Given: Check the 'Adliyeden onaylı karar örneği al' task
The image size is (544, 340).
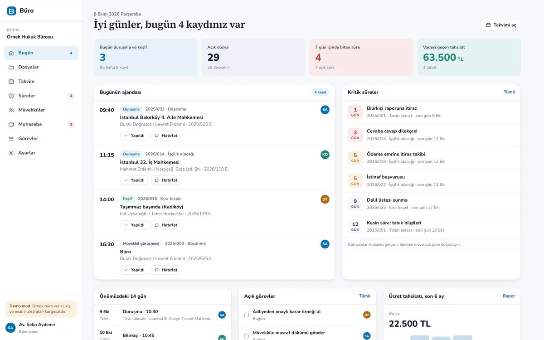Looking at the screenshot, I should pyautogui.click(x=246, y=315).
